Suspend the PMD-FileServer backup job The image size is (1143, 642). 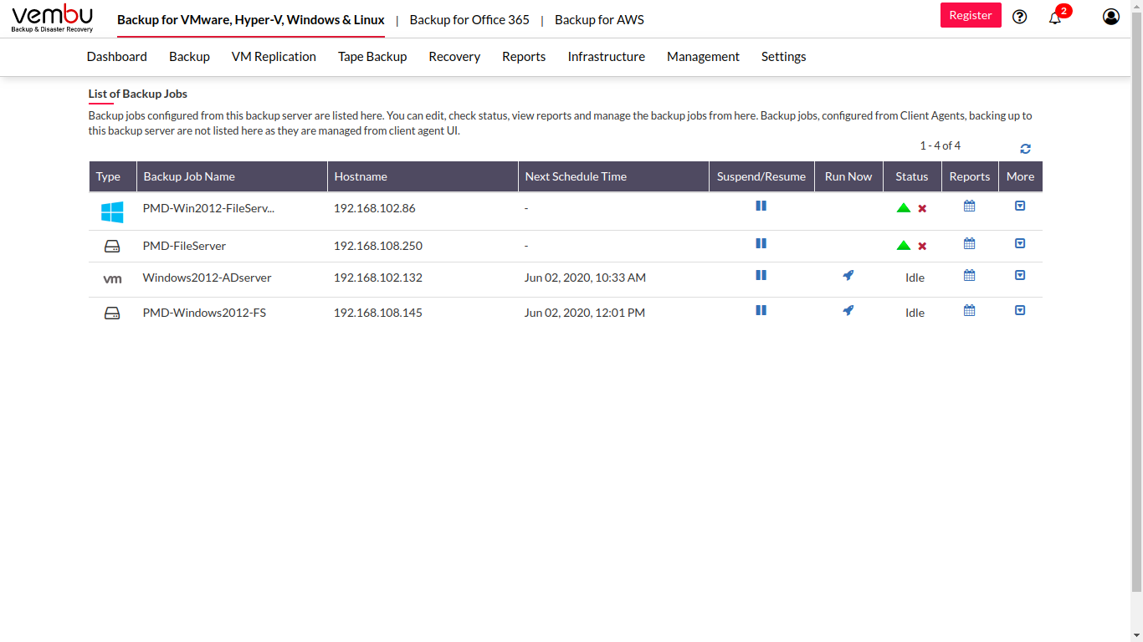761,243
